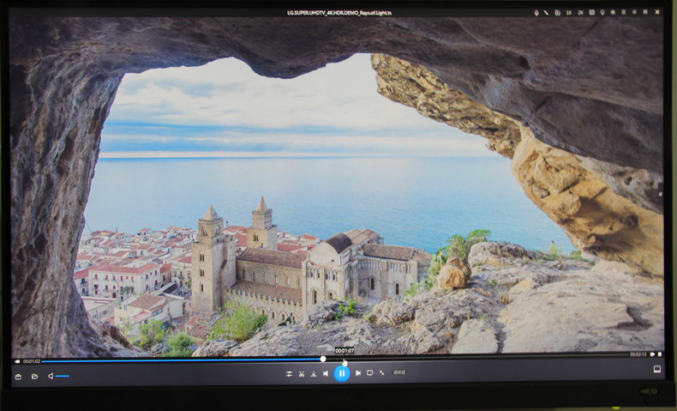The height and width of the screenshot is (411, 677).
Task: Click the scissors clip tool icon
Action: point(302,373)
